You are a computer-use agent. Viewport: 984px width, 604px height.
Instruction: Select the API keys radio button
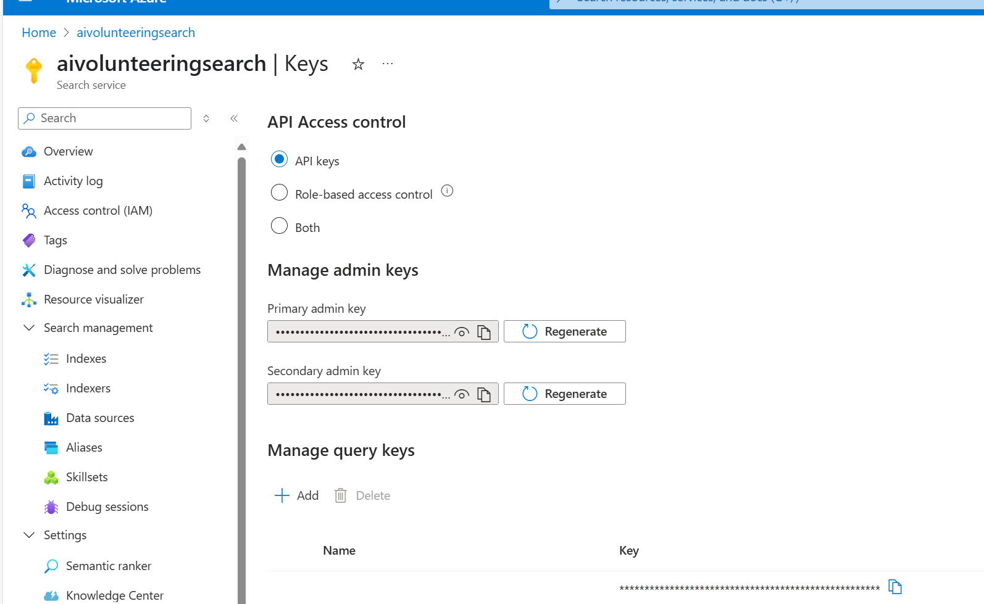tap(280, 159)
